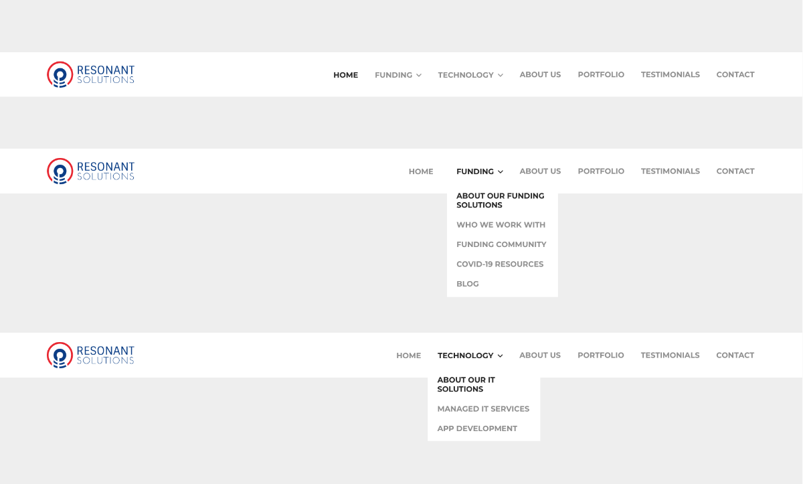Open the COVID-19 Resources link
The image size is (803, 484).
click(x=499, y=264)
